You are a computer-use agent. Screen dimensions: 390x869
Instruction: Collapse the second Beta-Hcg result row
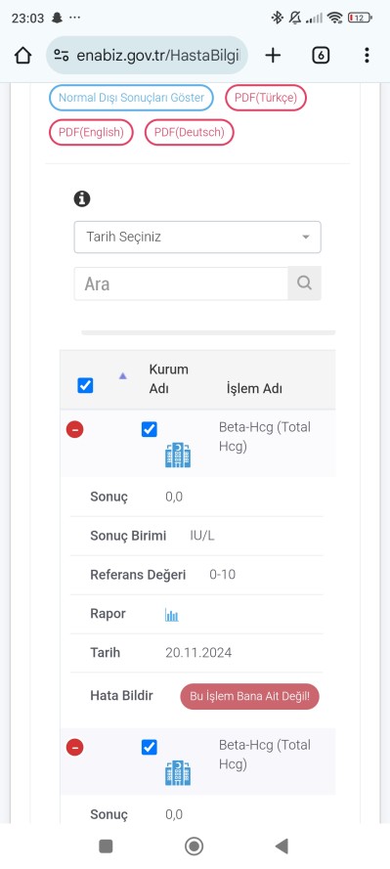point(75,748)
